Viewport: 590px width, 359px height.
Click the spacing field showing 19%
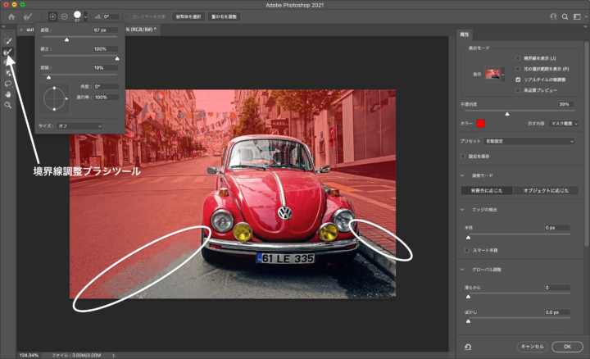[106, 68]
